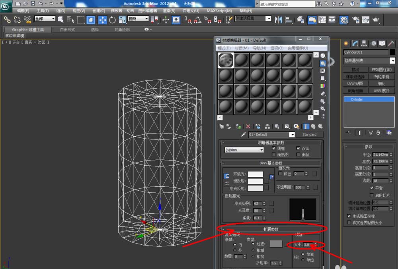This screenshot has height=269, width=398.
Task: Select the Move tool in main toolbar
Action: pos(102,19)
